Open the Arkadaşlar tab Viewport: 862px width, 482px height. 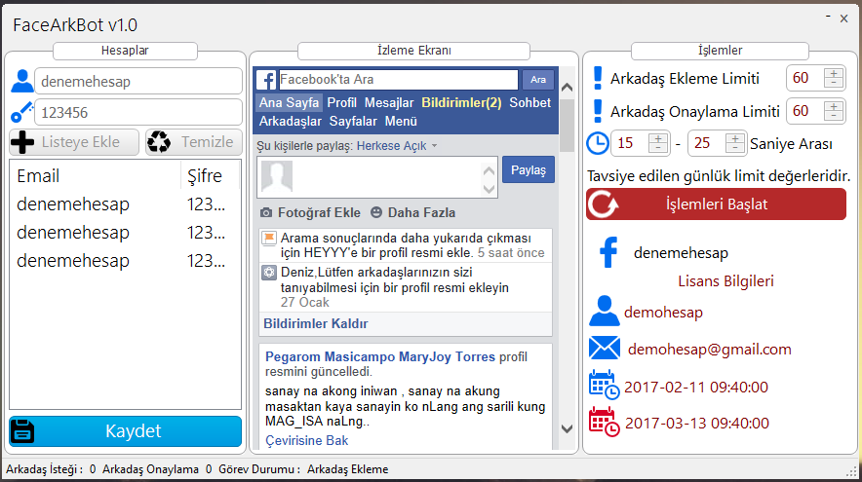(291, 122)
